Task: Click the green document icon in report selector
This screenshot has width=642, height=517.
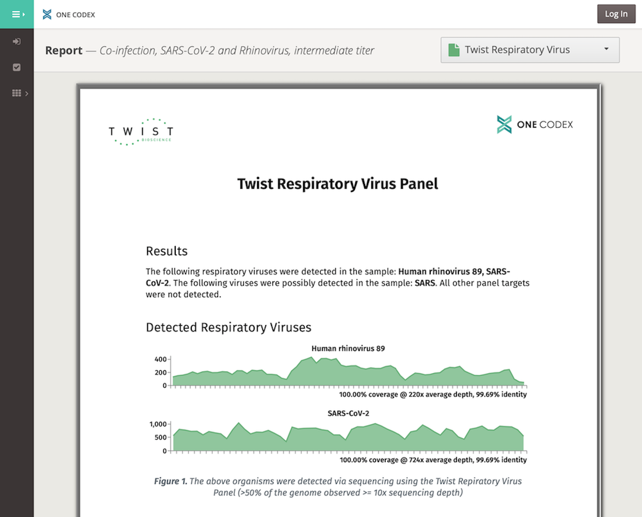Action: [x=454, y=50]
